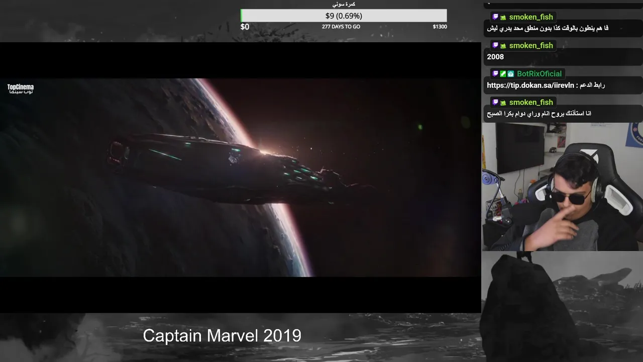This screenshot has height=362, width=643.
Task: Click the 'Captain Marvel 2019' caption
Action: (x=222, y=335)
